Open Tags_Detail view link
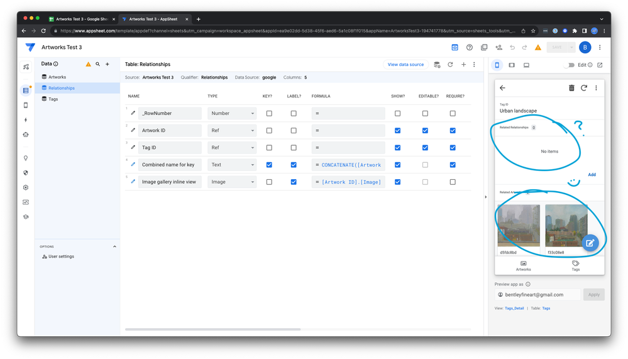This screenshot has width=628, height=359. [514, 308]
